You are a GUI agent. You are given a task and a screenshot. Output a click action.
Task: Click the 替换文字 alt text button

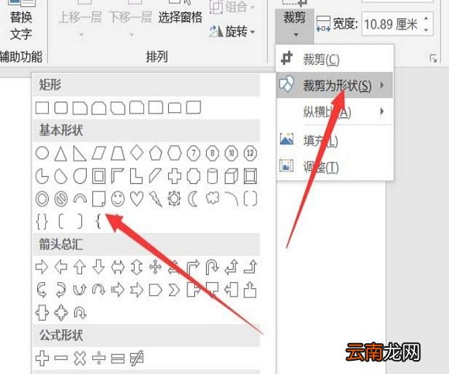click(x=21, y=20)
